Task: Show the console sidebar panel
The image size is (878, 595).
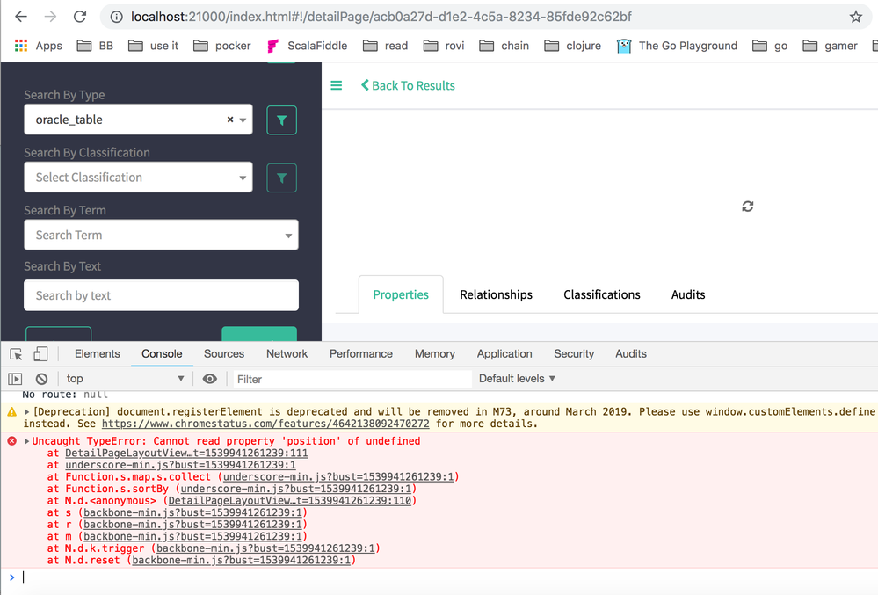Action: (x=14, y=378)
